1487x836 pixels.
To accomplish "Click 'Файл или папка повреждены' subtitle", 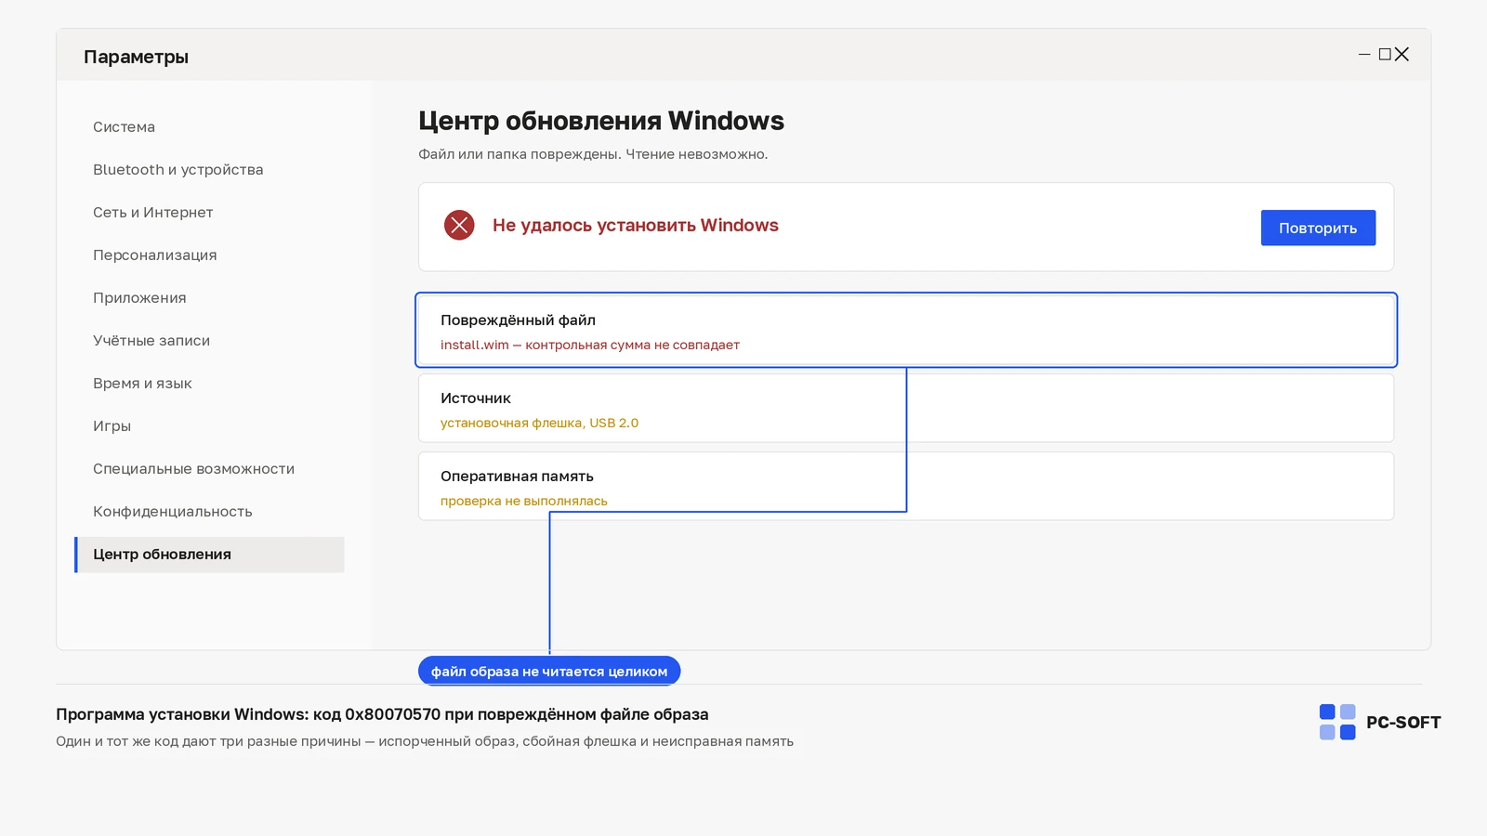I will coord(593,154).
